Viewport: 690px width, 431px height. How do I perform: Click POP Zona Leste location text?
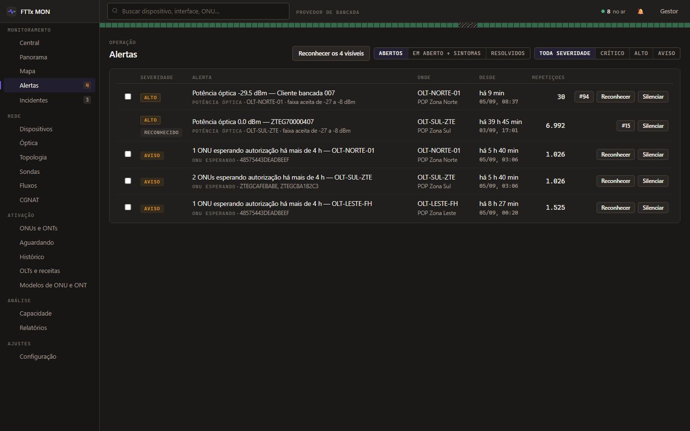[437, 213]
